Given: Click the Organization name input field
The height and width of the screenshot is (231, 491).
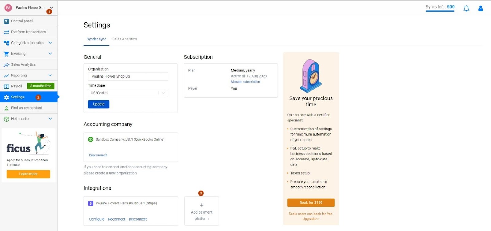Looking at the screenshot, I should tap(128, 76).
